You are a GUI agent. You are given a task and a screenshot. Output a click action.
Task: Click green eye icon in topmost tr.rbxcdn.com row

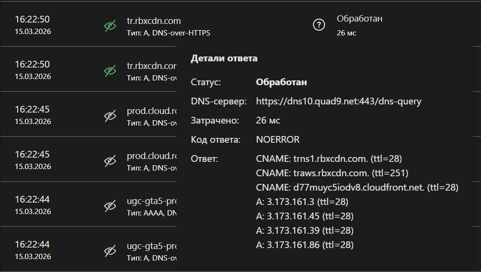pos(110,26)
